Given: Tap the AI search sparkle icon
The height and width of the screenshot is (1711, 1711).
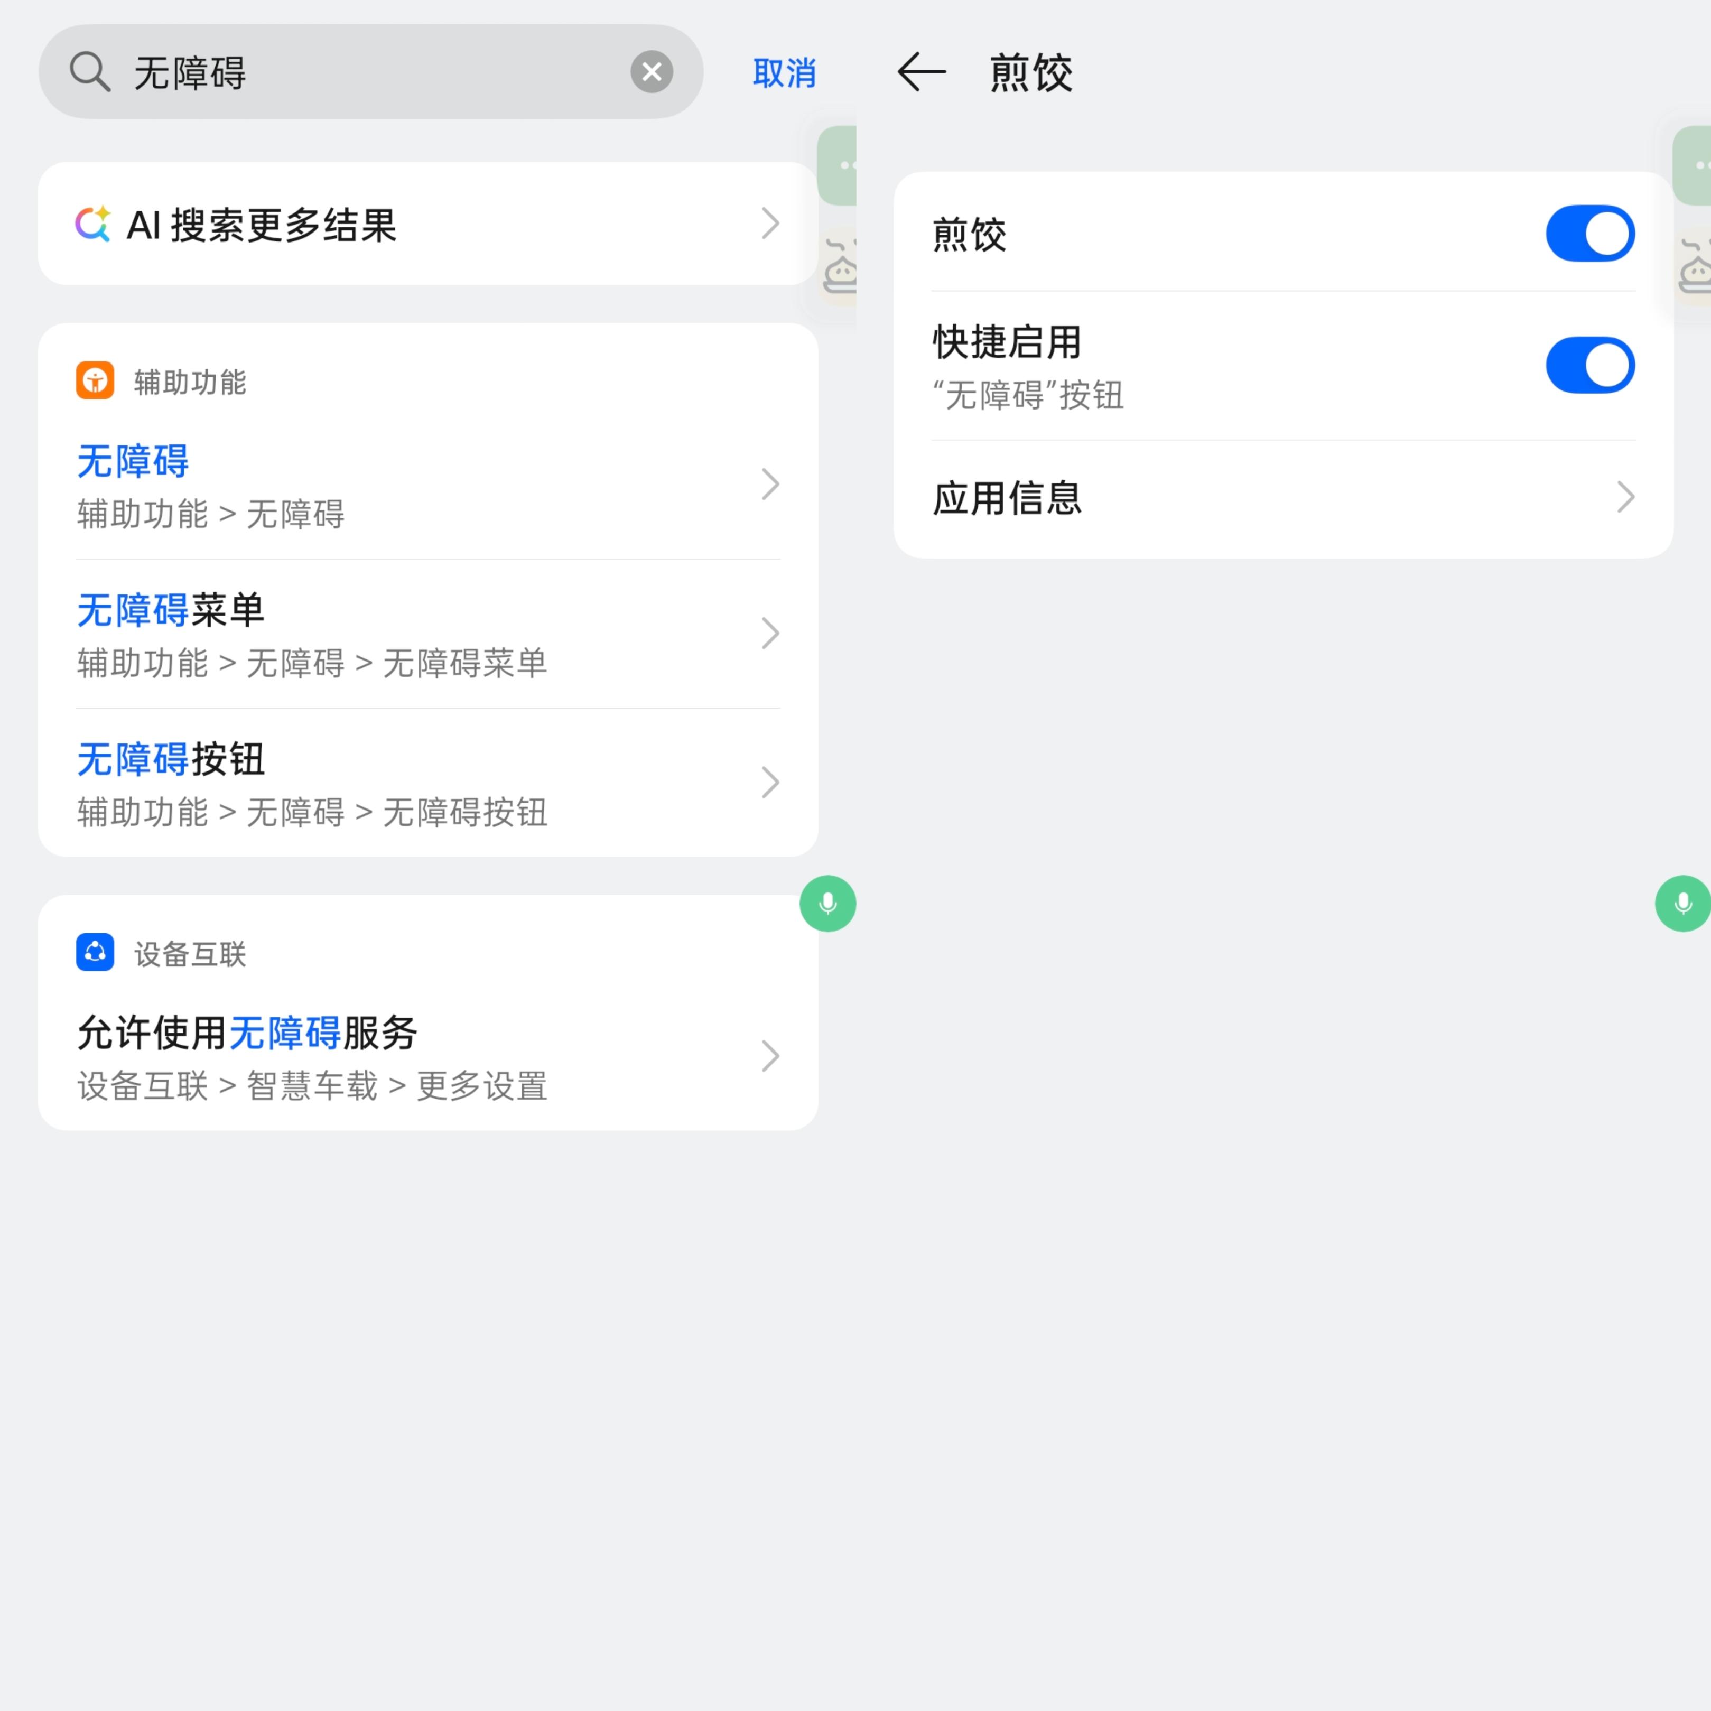Looking at the screenshot, I should [x=93, y=224].
